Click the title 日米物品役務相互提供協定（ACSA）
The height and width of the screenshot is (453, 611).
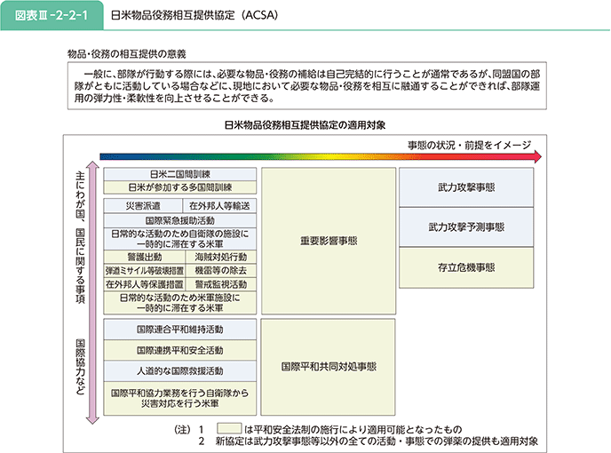[x=194, y=16]
